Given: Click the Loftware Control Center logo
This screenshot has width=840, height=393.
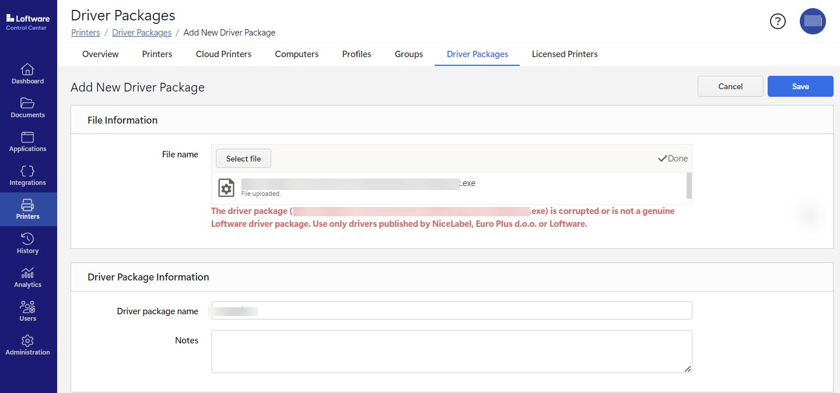Looking at the screenshot, I should pyautogui.click(x=28, y=22).
